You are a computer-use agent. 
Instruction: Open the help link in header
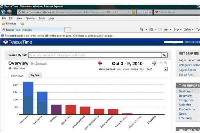point(196,42)
